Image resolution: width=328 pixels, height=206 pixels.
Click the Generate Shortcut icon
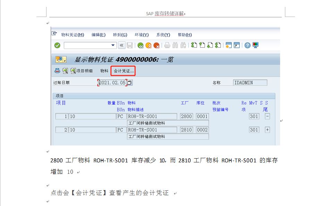[x=237, y=45]
